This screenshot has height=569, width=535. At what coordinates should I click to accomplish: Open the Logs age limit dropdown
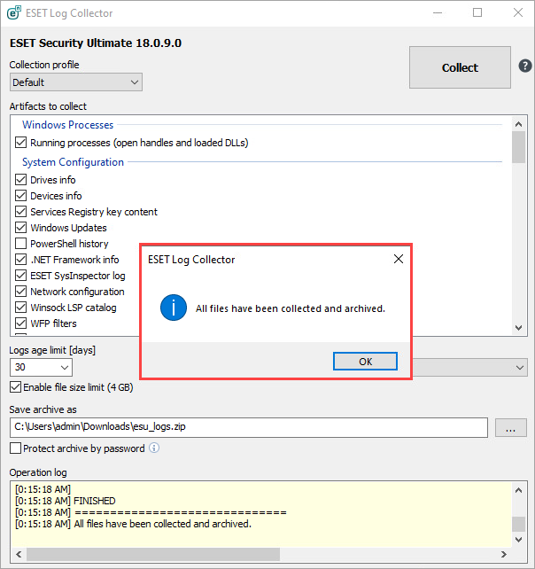coord(41,367)
